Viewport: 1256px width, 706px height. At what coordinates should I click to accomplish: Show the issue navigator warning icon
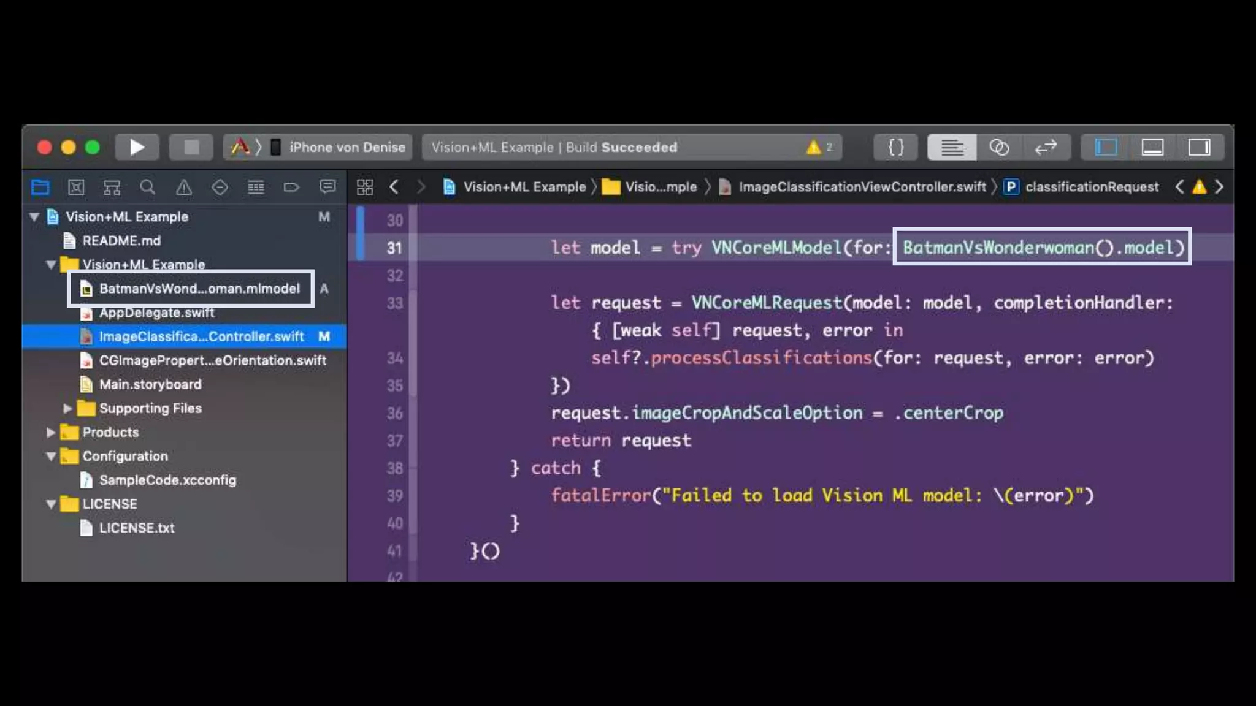point(183,187)
